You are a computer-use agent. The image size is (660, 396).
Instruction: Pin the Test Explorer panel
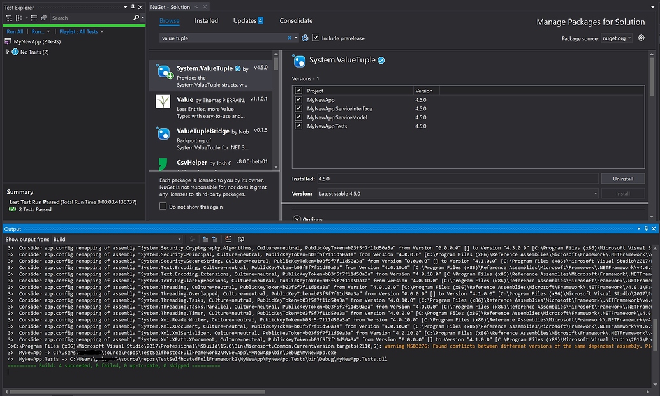click(133, 7)
